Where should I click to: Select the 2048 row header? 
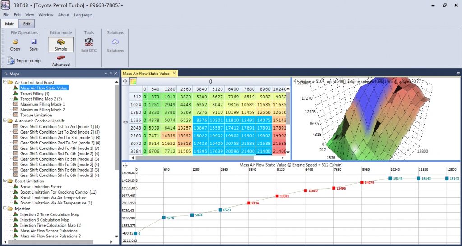(136, 128)
